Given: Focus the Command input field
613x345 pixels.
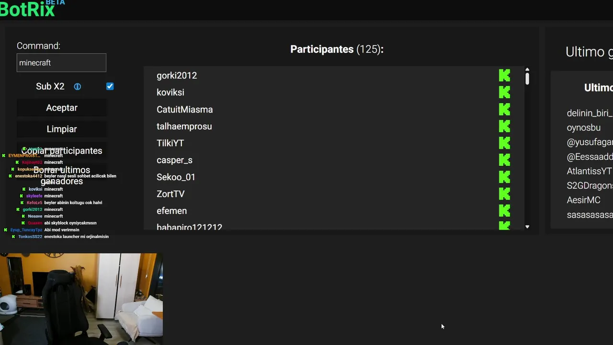Looking at the screenshot, I should (61, 63).
